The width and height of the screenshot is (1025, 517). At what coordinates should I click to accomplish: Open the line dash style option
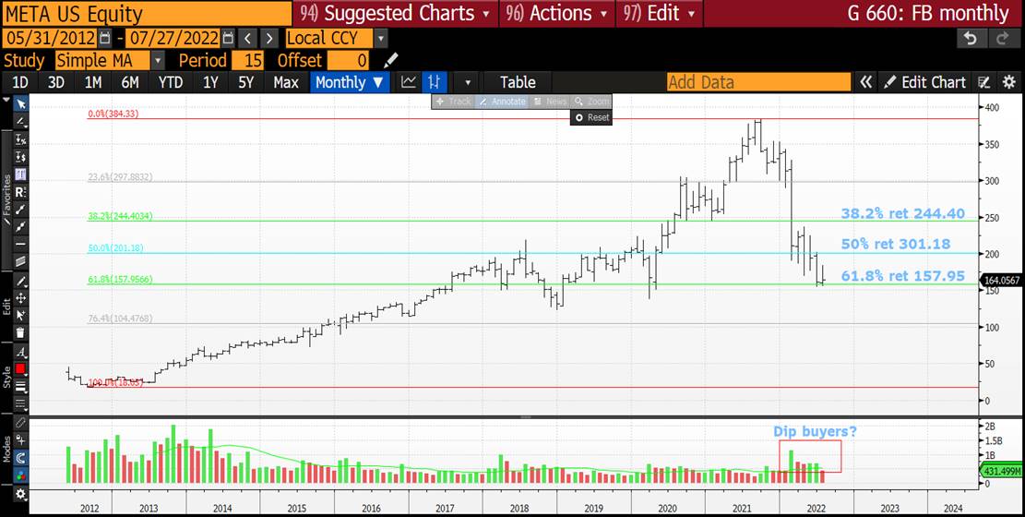(20, 403)
